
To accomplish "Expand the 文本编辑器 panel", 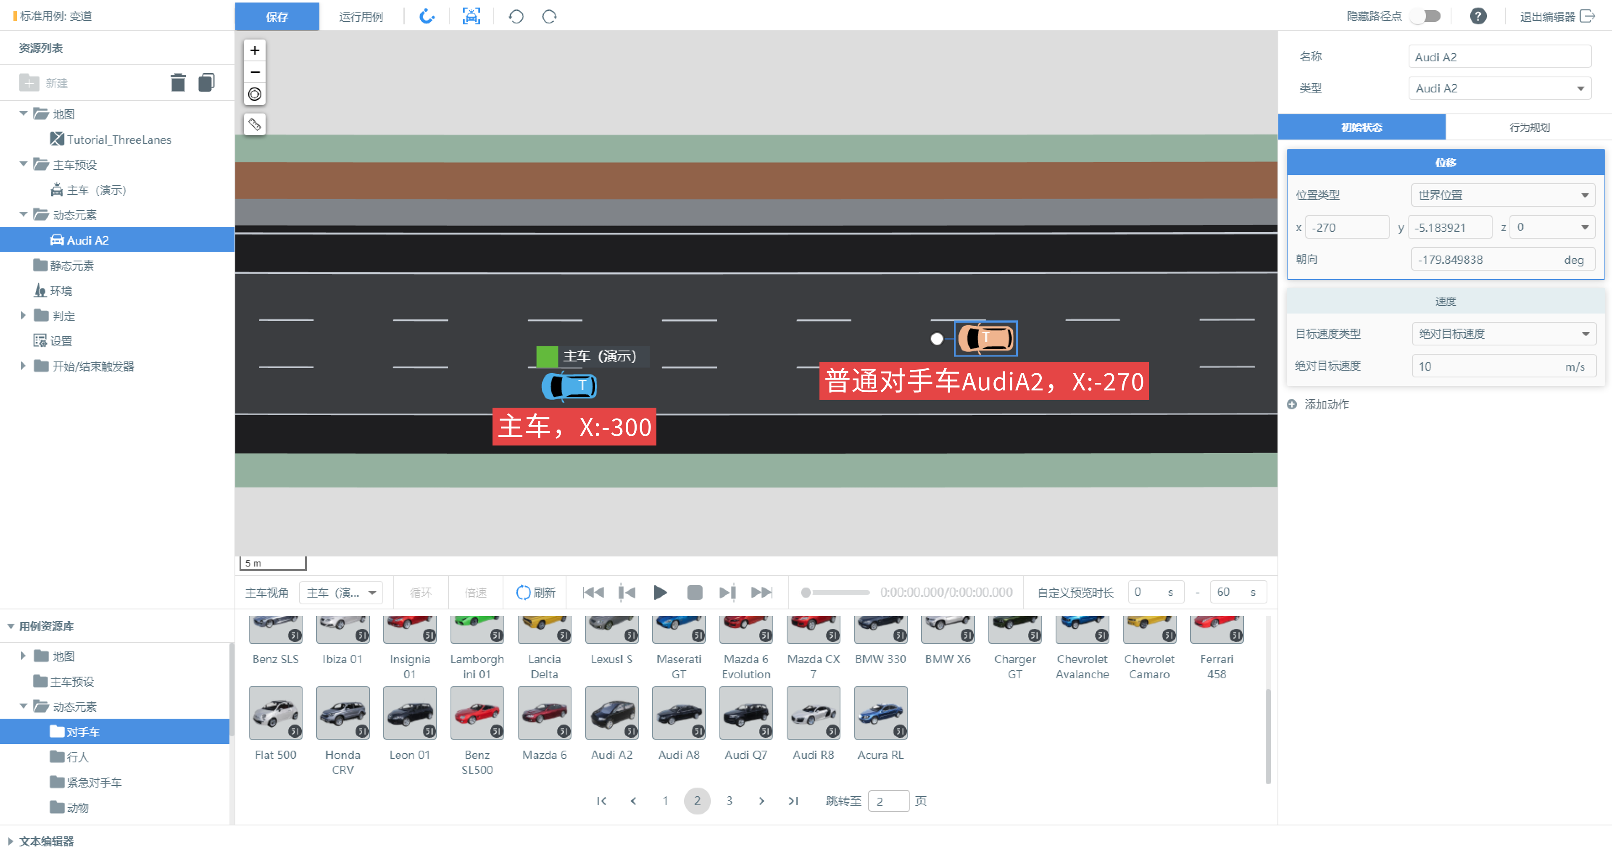I will (x=11, y=841).
